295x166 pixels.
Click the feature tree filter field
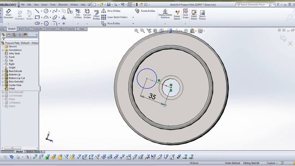point(20,39)
